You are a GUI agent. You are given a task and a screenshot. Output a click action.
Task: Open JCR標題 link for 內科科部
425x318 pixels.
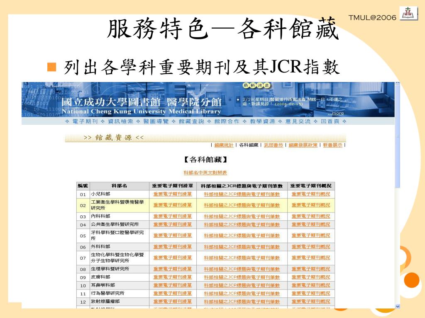tap(242, 216)
